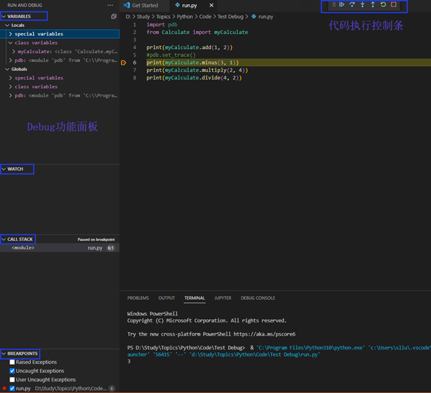
Task: Click the breakpoint marker on line 6
Action: pos(124,63)
